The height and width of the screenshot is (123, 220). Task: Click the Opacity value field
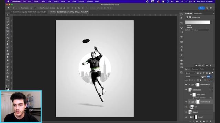(209, 77)
